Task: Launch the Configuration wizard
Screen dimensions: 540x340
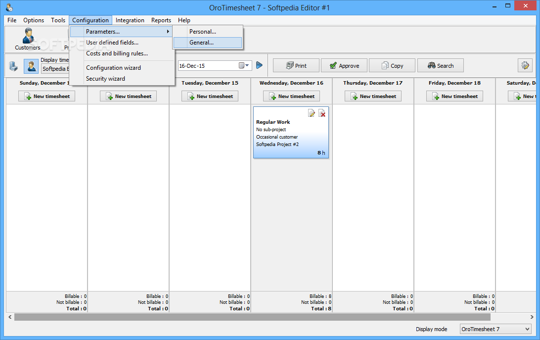Action: click(121, 68)
